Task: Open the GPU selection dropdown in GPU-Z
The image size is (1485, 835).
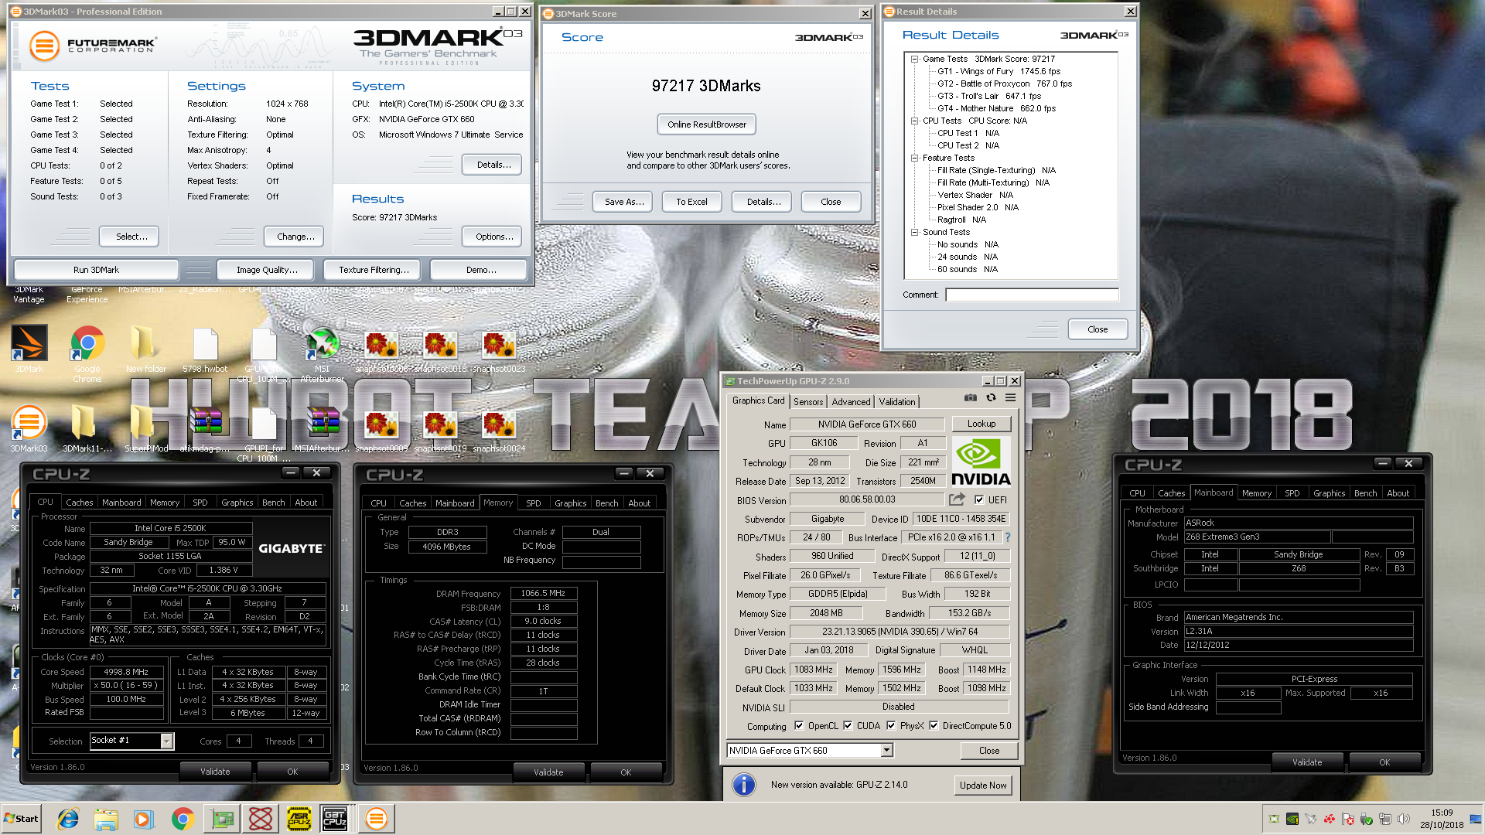Action: tap(886, 750)
